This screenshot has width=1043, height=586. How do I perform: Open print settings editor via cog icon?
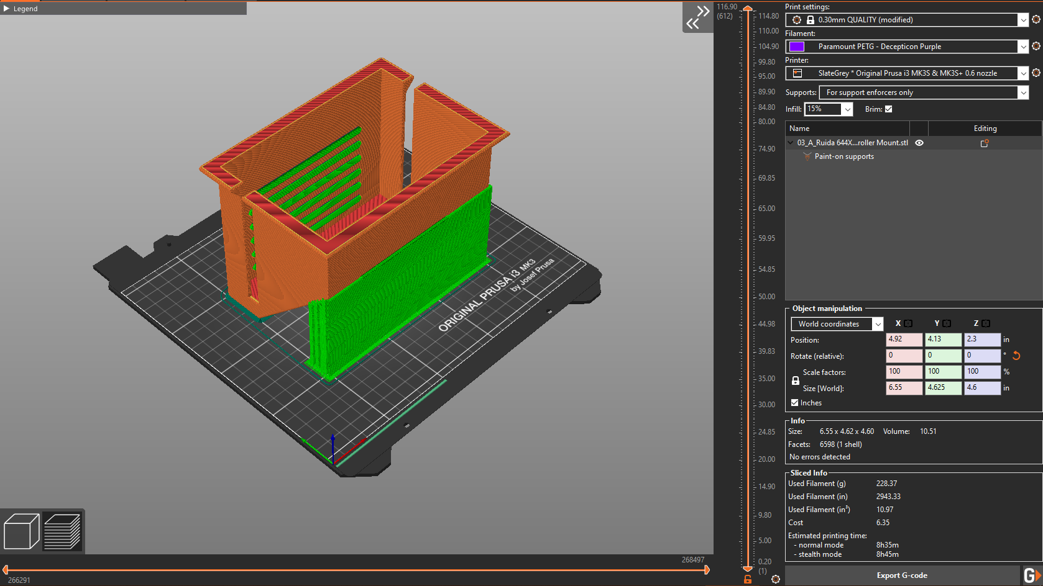point(1036,20)
